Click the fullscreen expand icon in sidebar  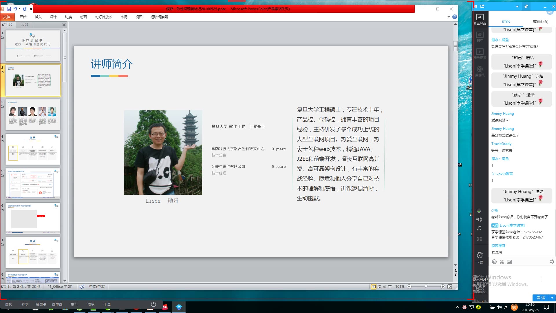[479, 239]
